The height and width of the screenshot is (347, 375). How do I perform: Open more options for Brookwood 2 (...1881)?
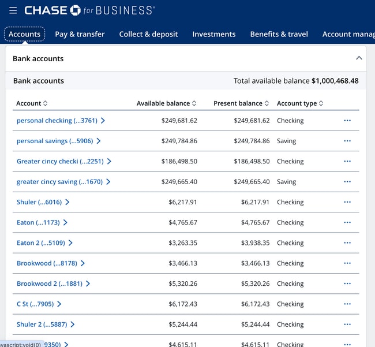(x=347, y=283)
